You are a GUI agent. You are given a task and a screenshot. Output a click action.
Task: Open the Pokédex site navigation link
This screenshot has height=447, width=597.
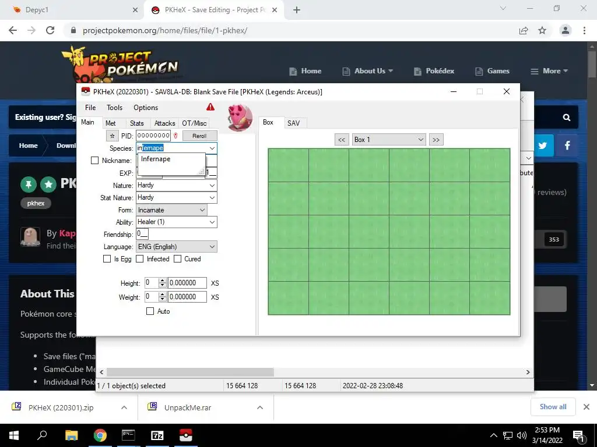[434, 71]
